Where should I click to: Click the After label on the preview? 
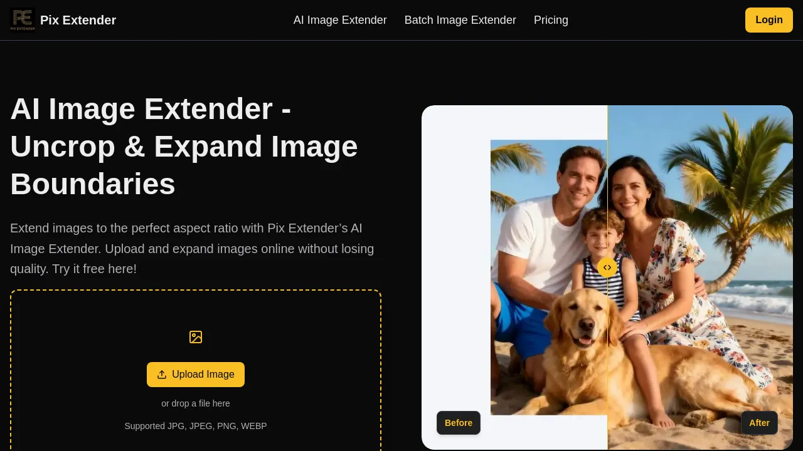click(759, 423)
